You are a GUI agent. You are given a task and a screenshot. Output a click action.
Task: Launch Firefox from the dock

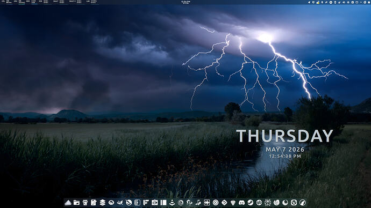[x=276, y=203]
